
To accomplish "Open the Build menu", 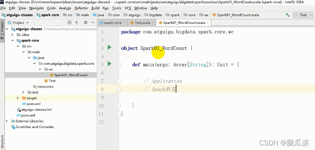I will [95, 8].
